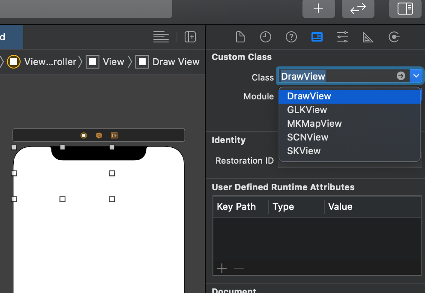The width and height of the screenshot is (425, 293).
Task: Choose MKMapView from the class list
Action: (x=349, y=124)
